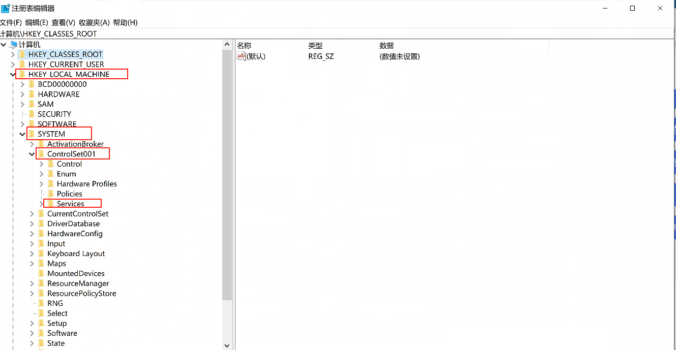Screen dimensions: 676x350
Task: Select the Software key under SYSTEM
Action: [62, 333]
